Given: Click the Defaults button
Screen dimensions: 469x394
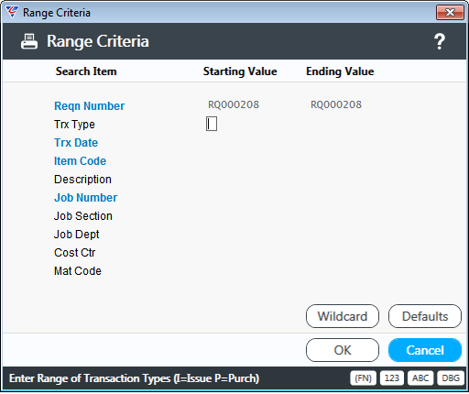Looking at the screenshot, I should pos(425,316).
